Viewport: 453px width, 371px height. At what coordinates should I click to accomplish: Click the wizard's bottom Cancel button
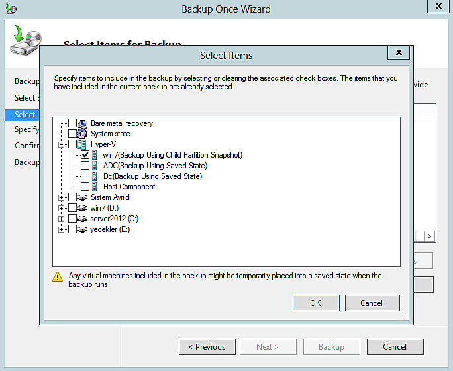coord(395,346)
